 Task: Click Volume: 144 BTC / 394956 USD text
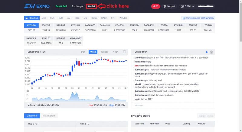pos(43,105)
